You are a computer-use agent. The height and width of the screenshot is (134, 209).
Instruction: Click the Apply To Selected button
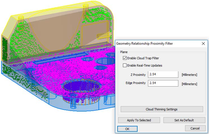pos(139,120)
